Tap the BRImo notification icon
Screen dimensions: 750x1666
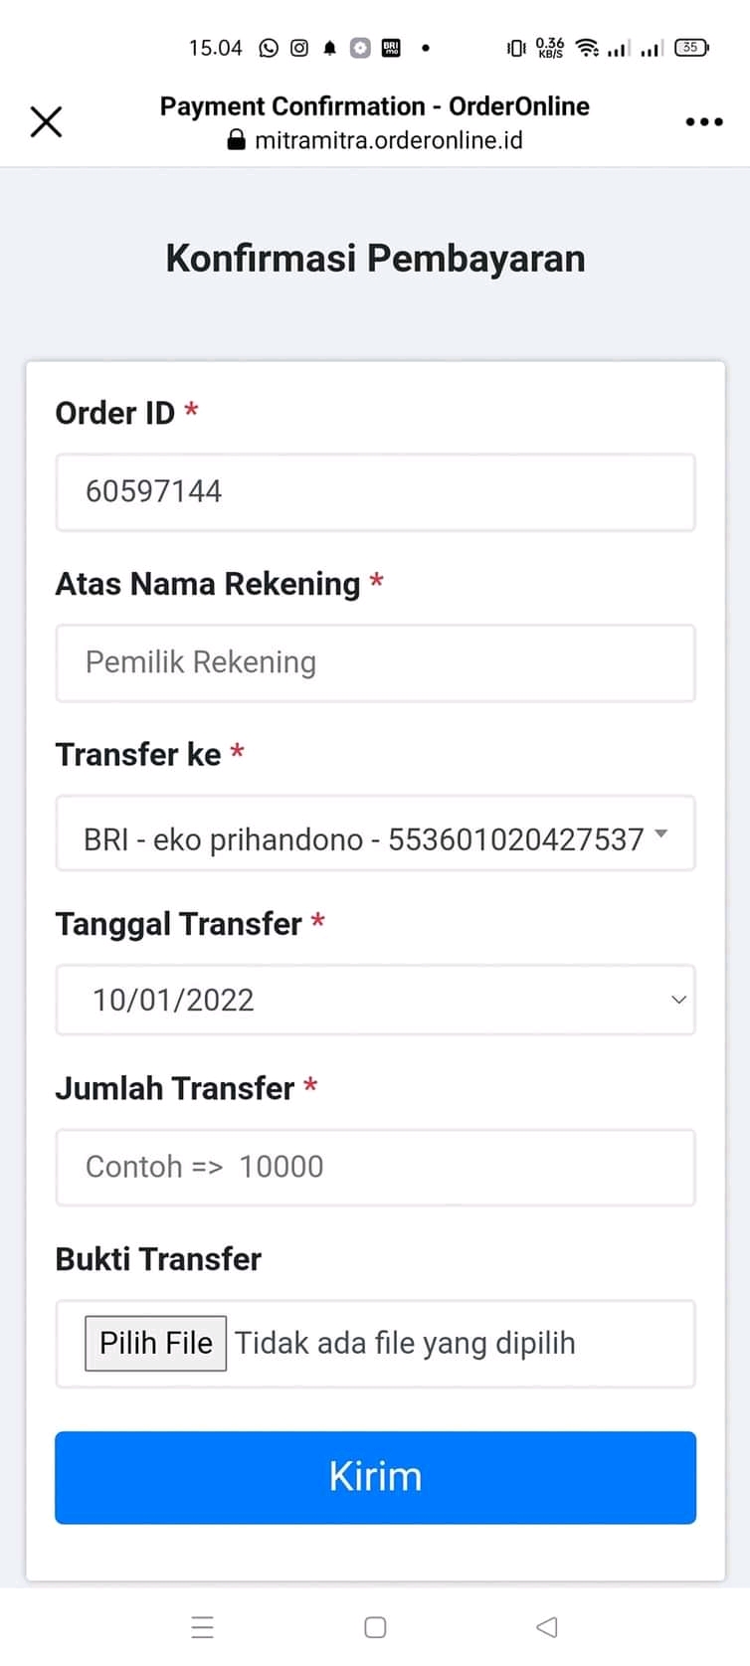tap(391, 48)
